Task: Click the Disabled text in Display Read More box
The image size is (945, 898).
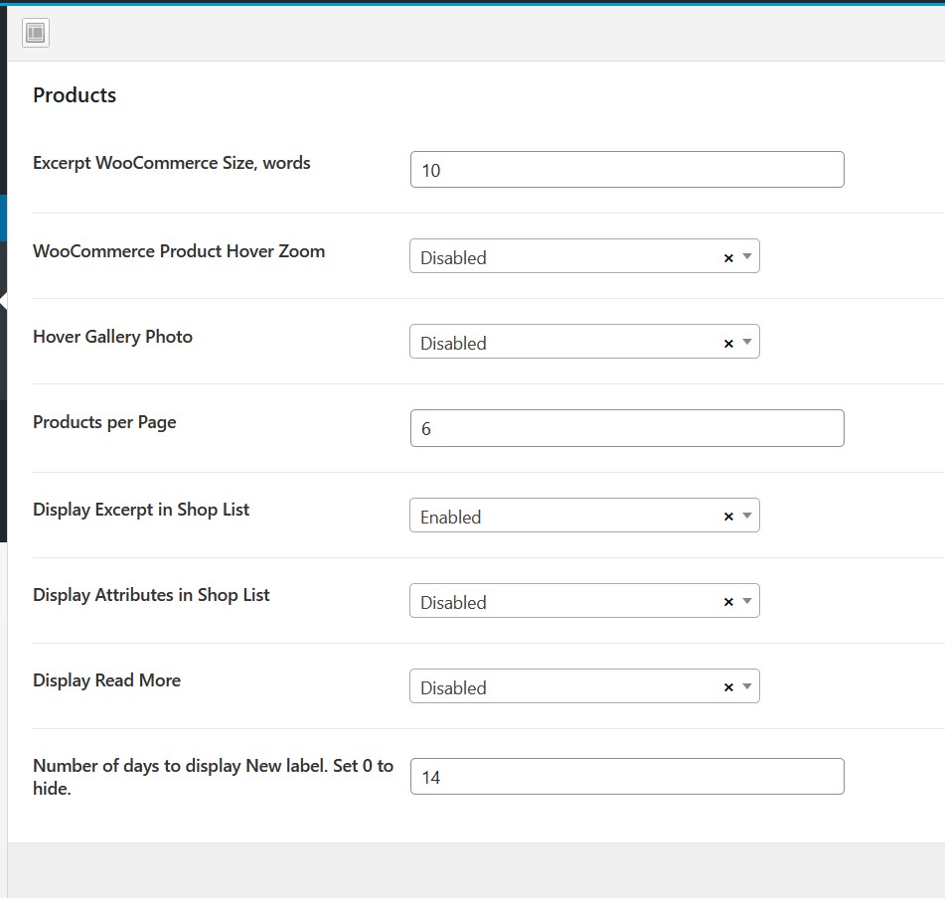Action: tap(453, 687)
